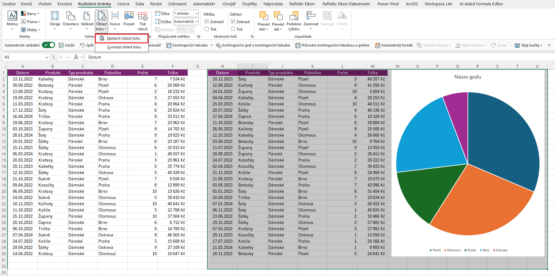The image size is (555, 276).
Task: Open Barvy theme colors menu
Action: point(30,14)
